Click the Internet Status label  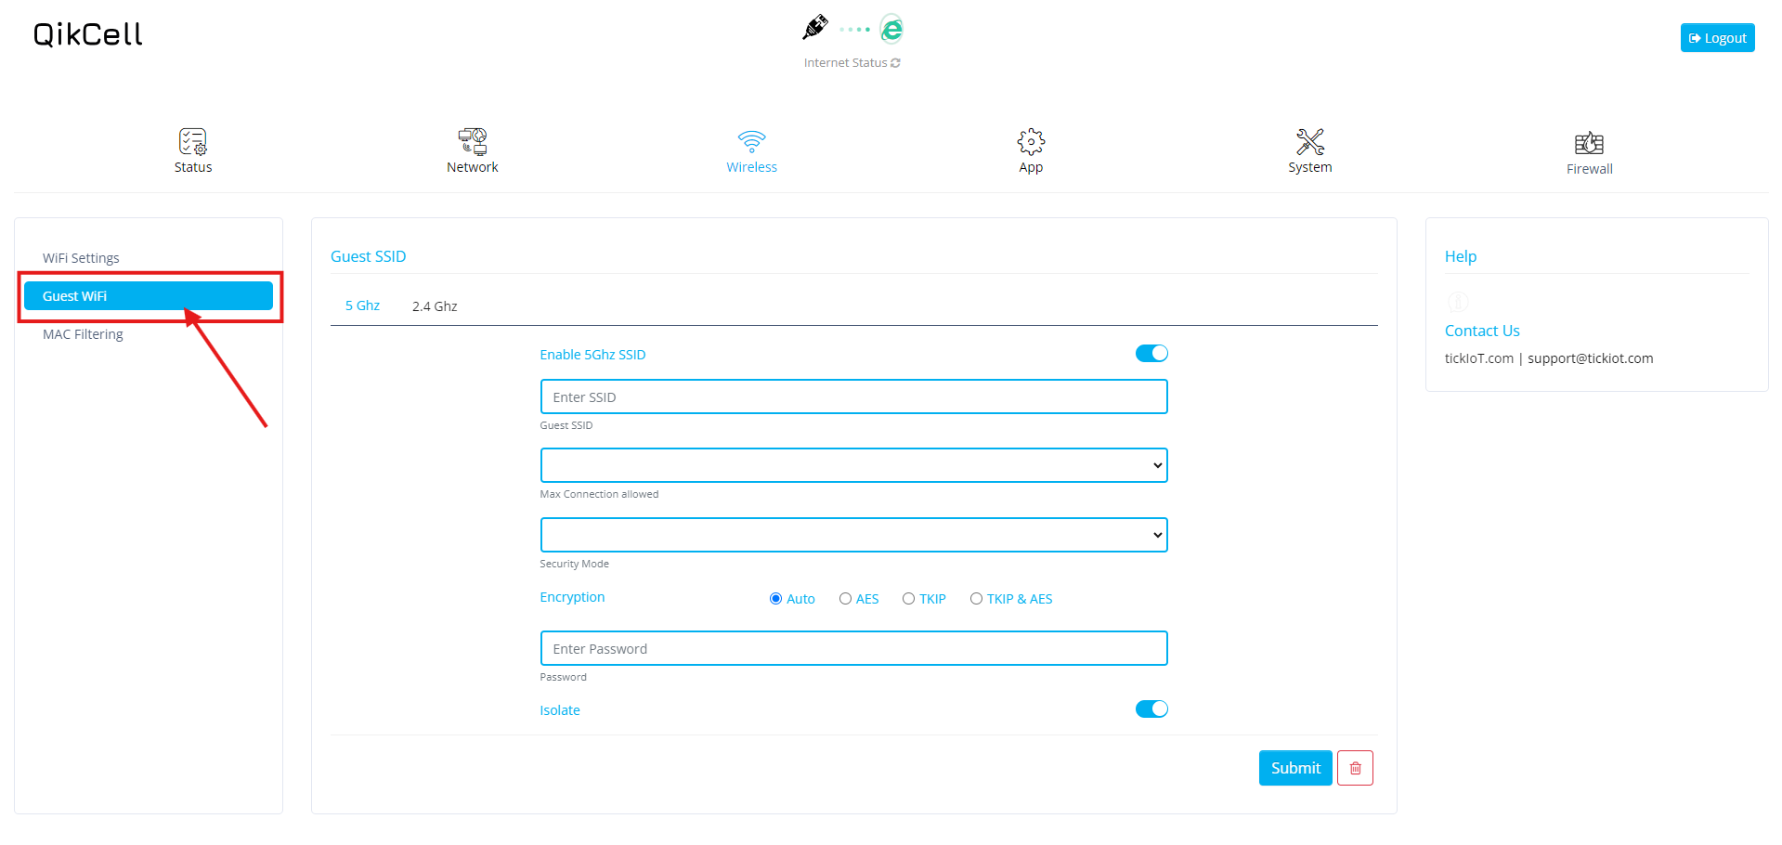pos(845,63)
